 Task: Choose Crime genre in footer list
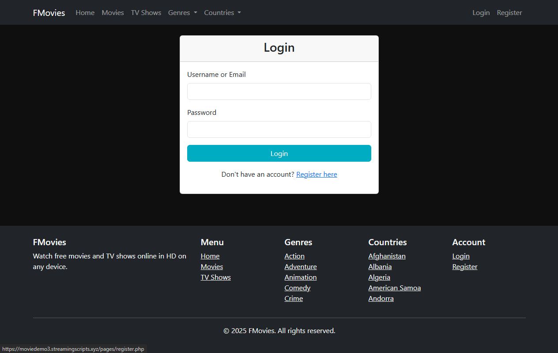pos(294,299)
